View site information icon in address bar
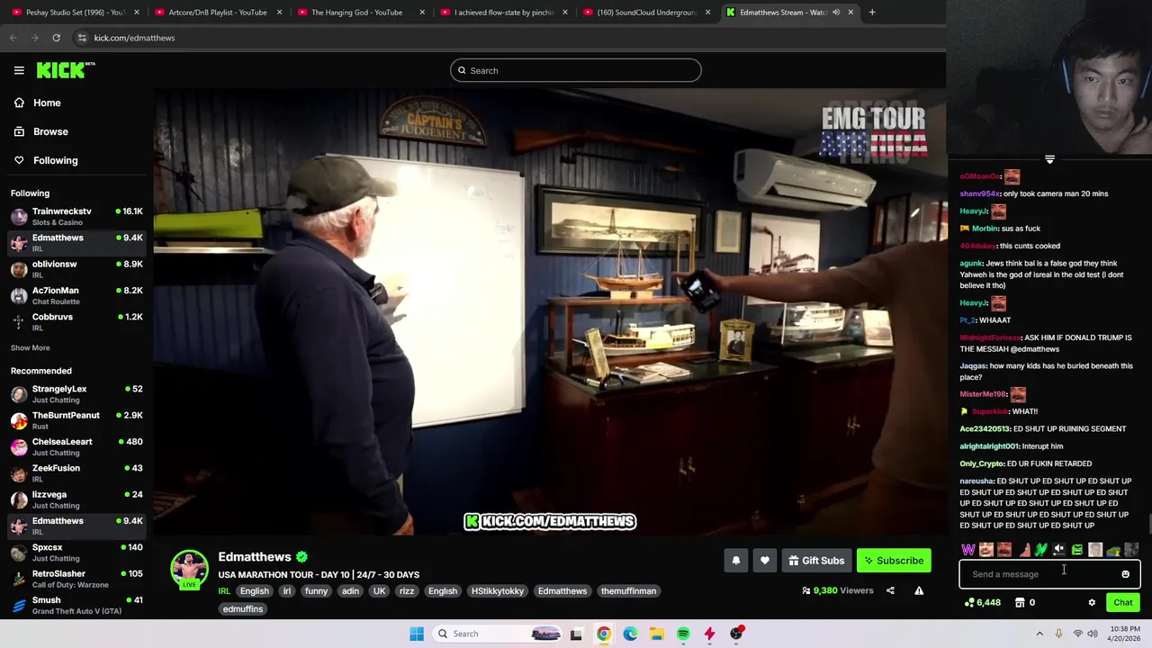Image resolution: width=1152 pixels, height=648 pixels. tap(82, 38)
